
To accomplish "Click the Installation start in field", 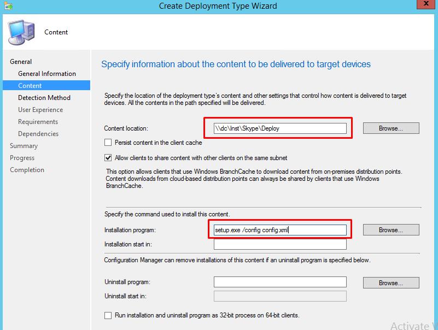I will pyautogui.click(x=280, y=245).
